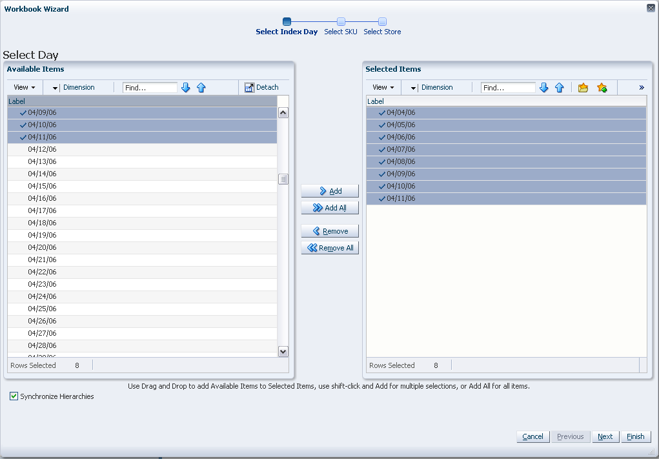Image resolution: width=659 pixels, height=459 pixels.
Task: Click Label column header in Selected Items
Action: pos(507,101)
